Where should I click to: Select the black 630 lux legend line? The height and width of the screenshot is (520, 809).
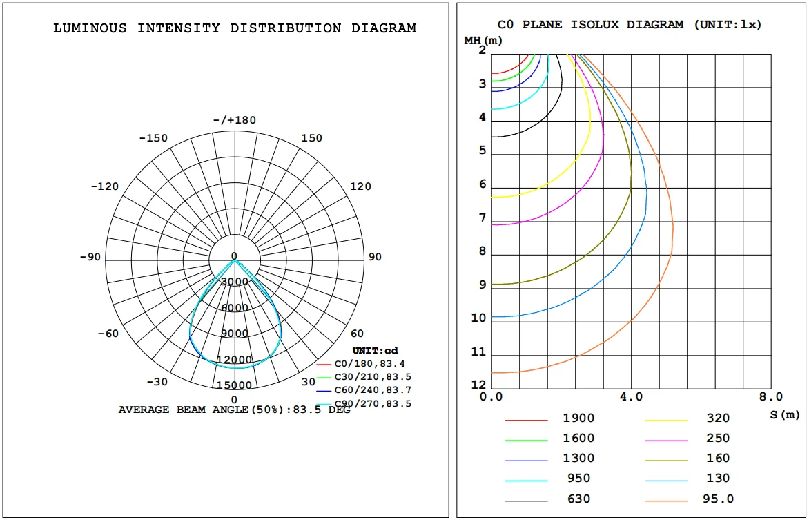[526, 500]
